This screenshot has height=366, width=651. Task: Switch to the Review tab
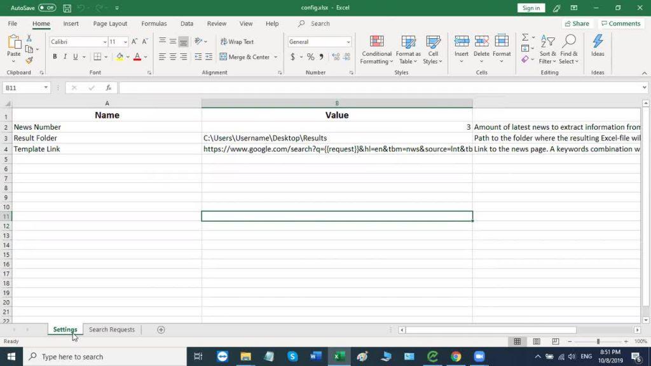tap(217, 24)
